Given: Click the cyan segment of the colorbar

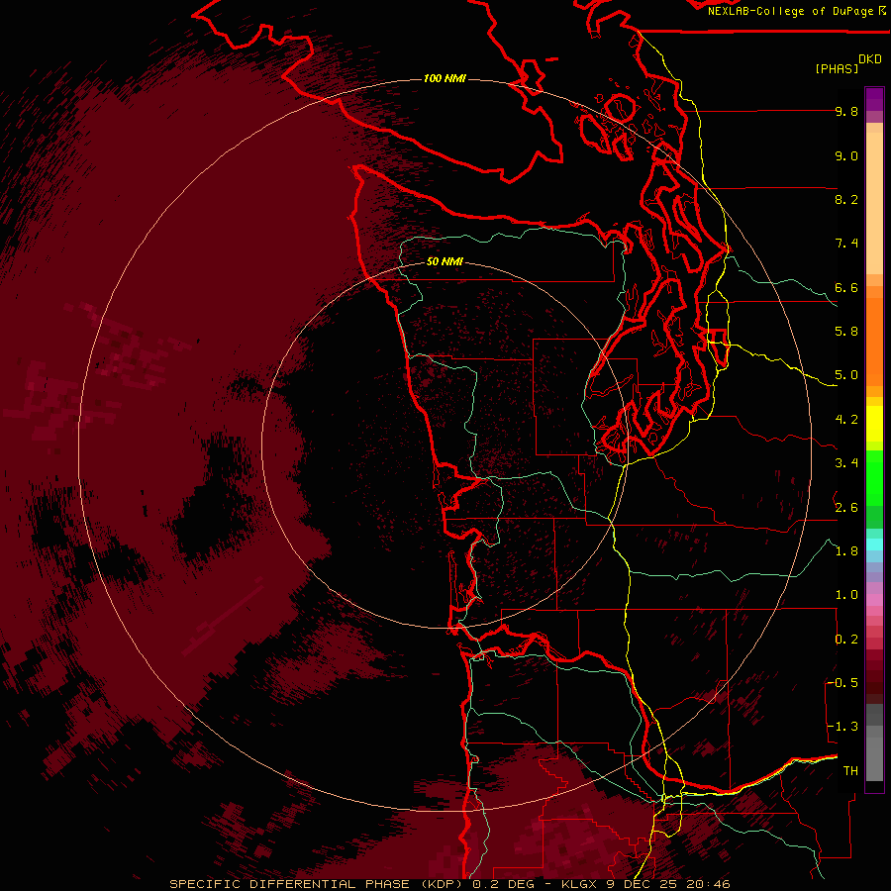Looking at the screenshot, I should 874,544.
